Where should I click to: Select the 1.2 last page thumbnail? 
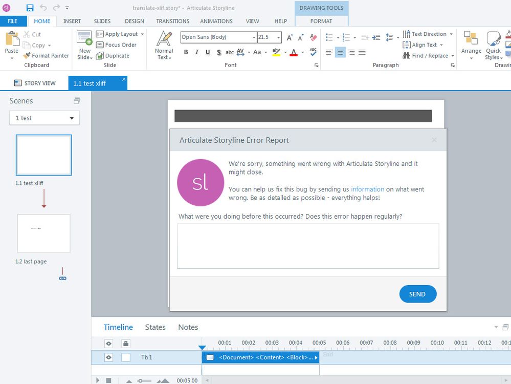(43, 233)
